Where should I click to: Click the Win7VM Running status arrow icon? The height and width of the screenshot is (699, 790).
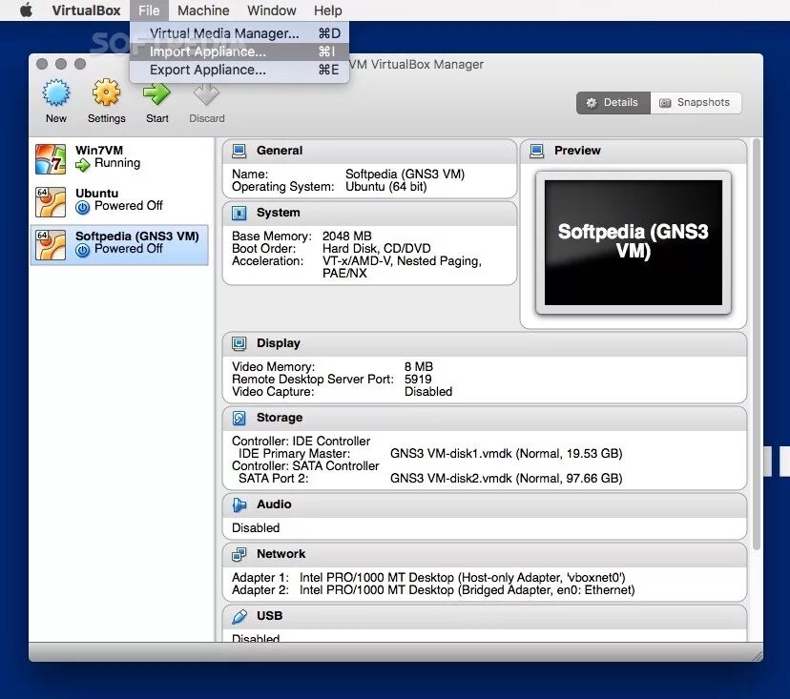click(x=83, y=164)
